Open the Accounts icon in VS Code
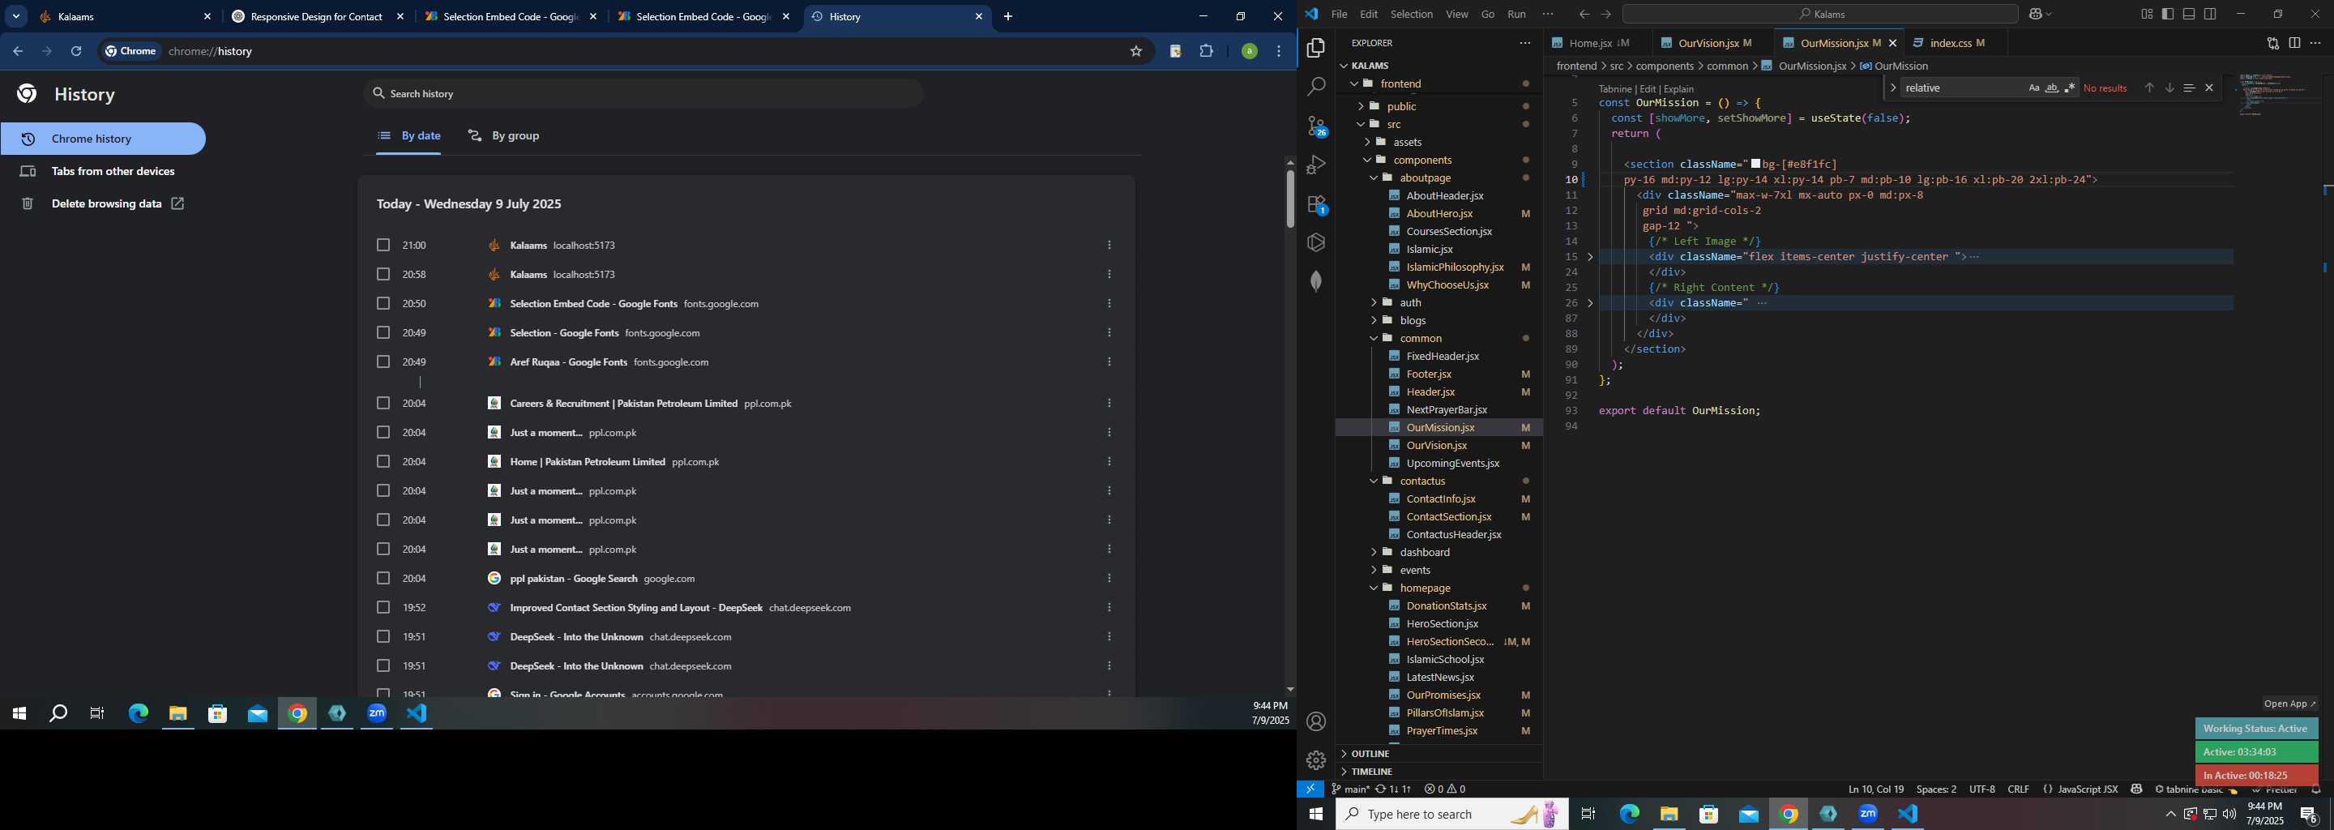 (x=1316, y=722)
